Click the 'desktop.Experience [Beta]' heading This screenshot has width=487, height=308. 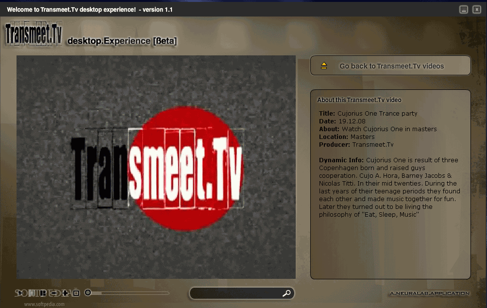tap(122, 41)
